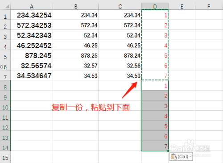Click the select-all corner triangle
This screenshot has width=223, height=163.
(7, 6)
